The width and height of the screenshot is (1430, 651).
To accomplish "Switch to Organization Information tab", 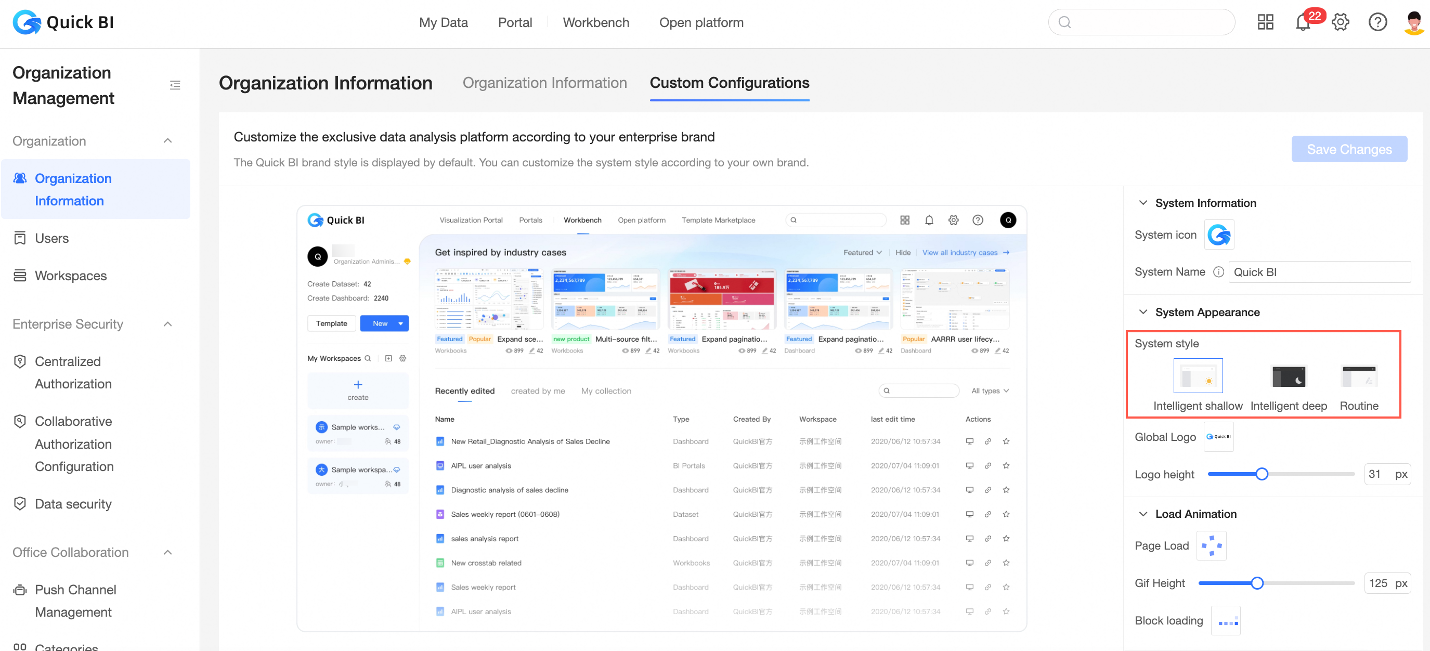I will click(x=544, y=83).
